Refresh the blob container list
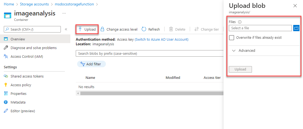The width and height of the screenshot is (303, 129). point(151,29)
